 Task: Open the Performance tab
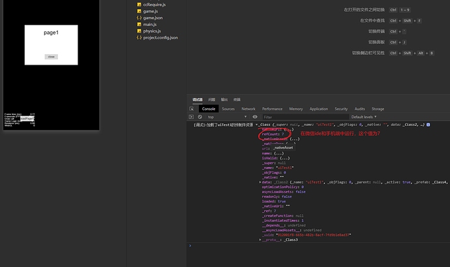272,109
